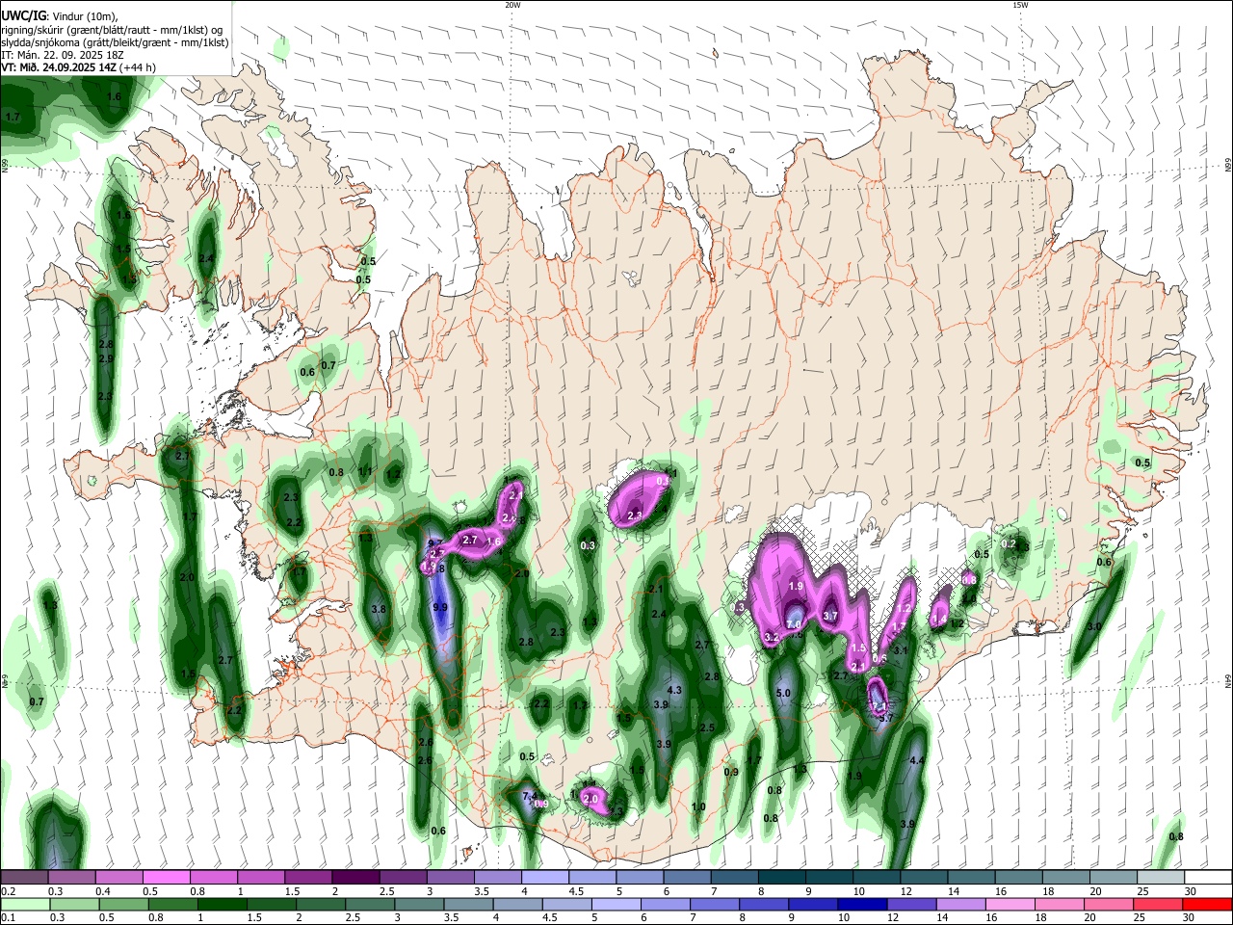The height and width of the screenshot is (925, 1233).
Task: Click the 15W longitude label at the top
Action: (1020, 5)
